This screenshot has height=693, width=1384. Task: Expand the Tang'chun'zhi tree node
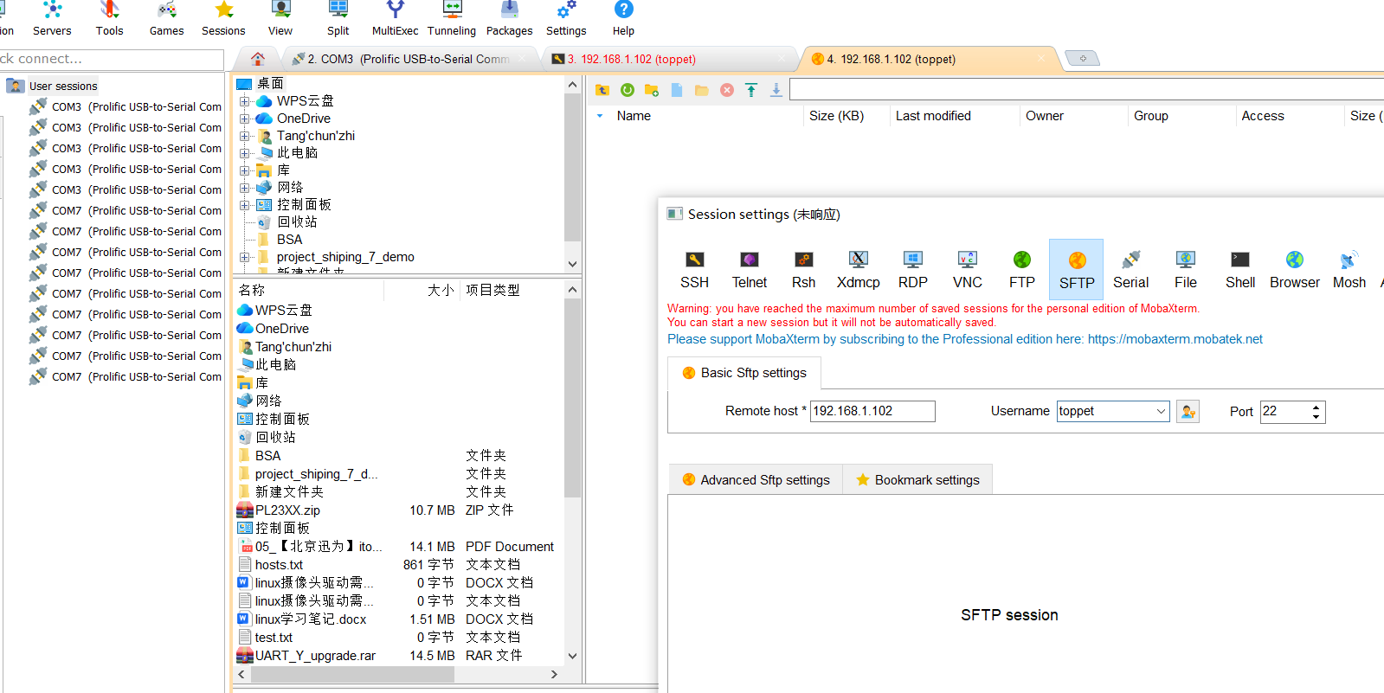[245, 136]
